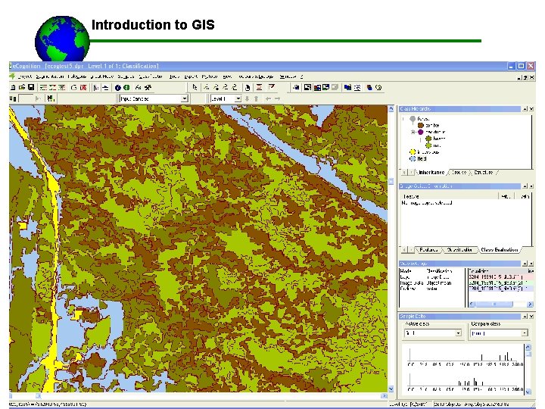Click the gray right navigation arrow in toolbar

pos(277,98)
